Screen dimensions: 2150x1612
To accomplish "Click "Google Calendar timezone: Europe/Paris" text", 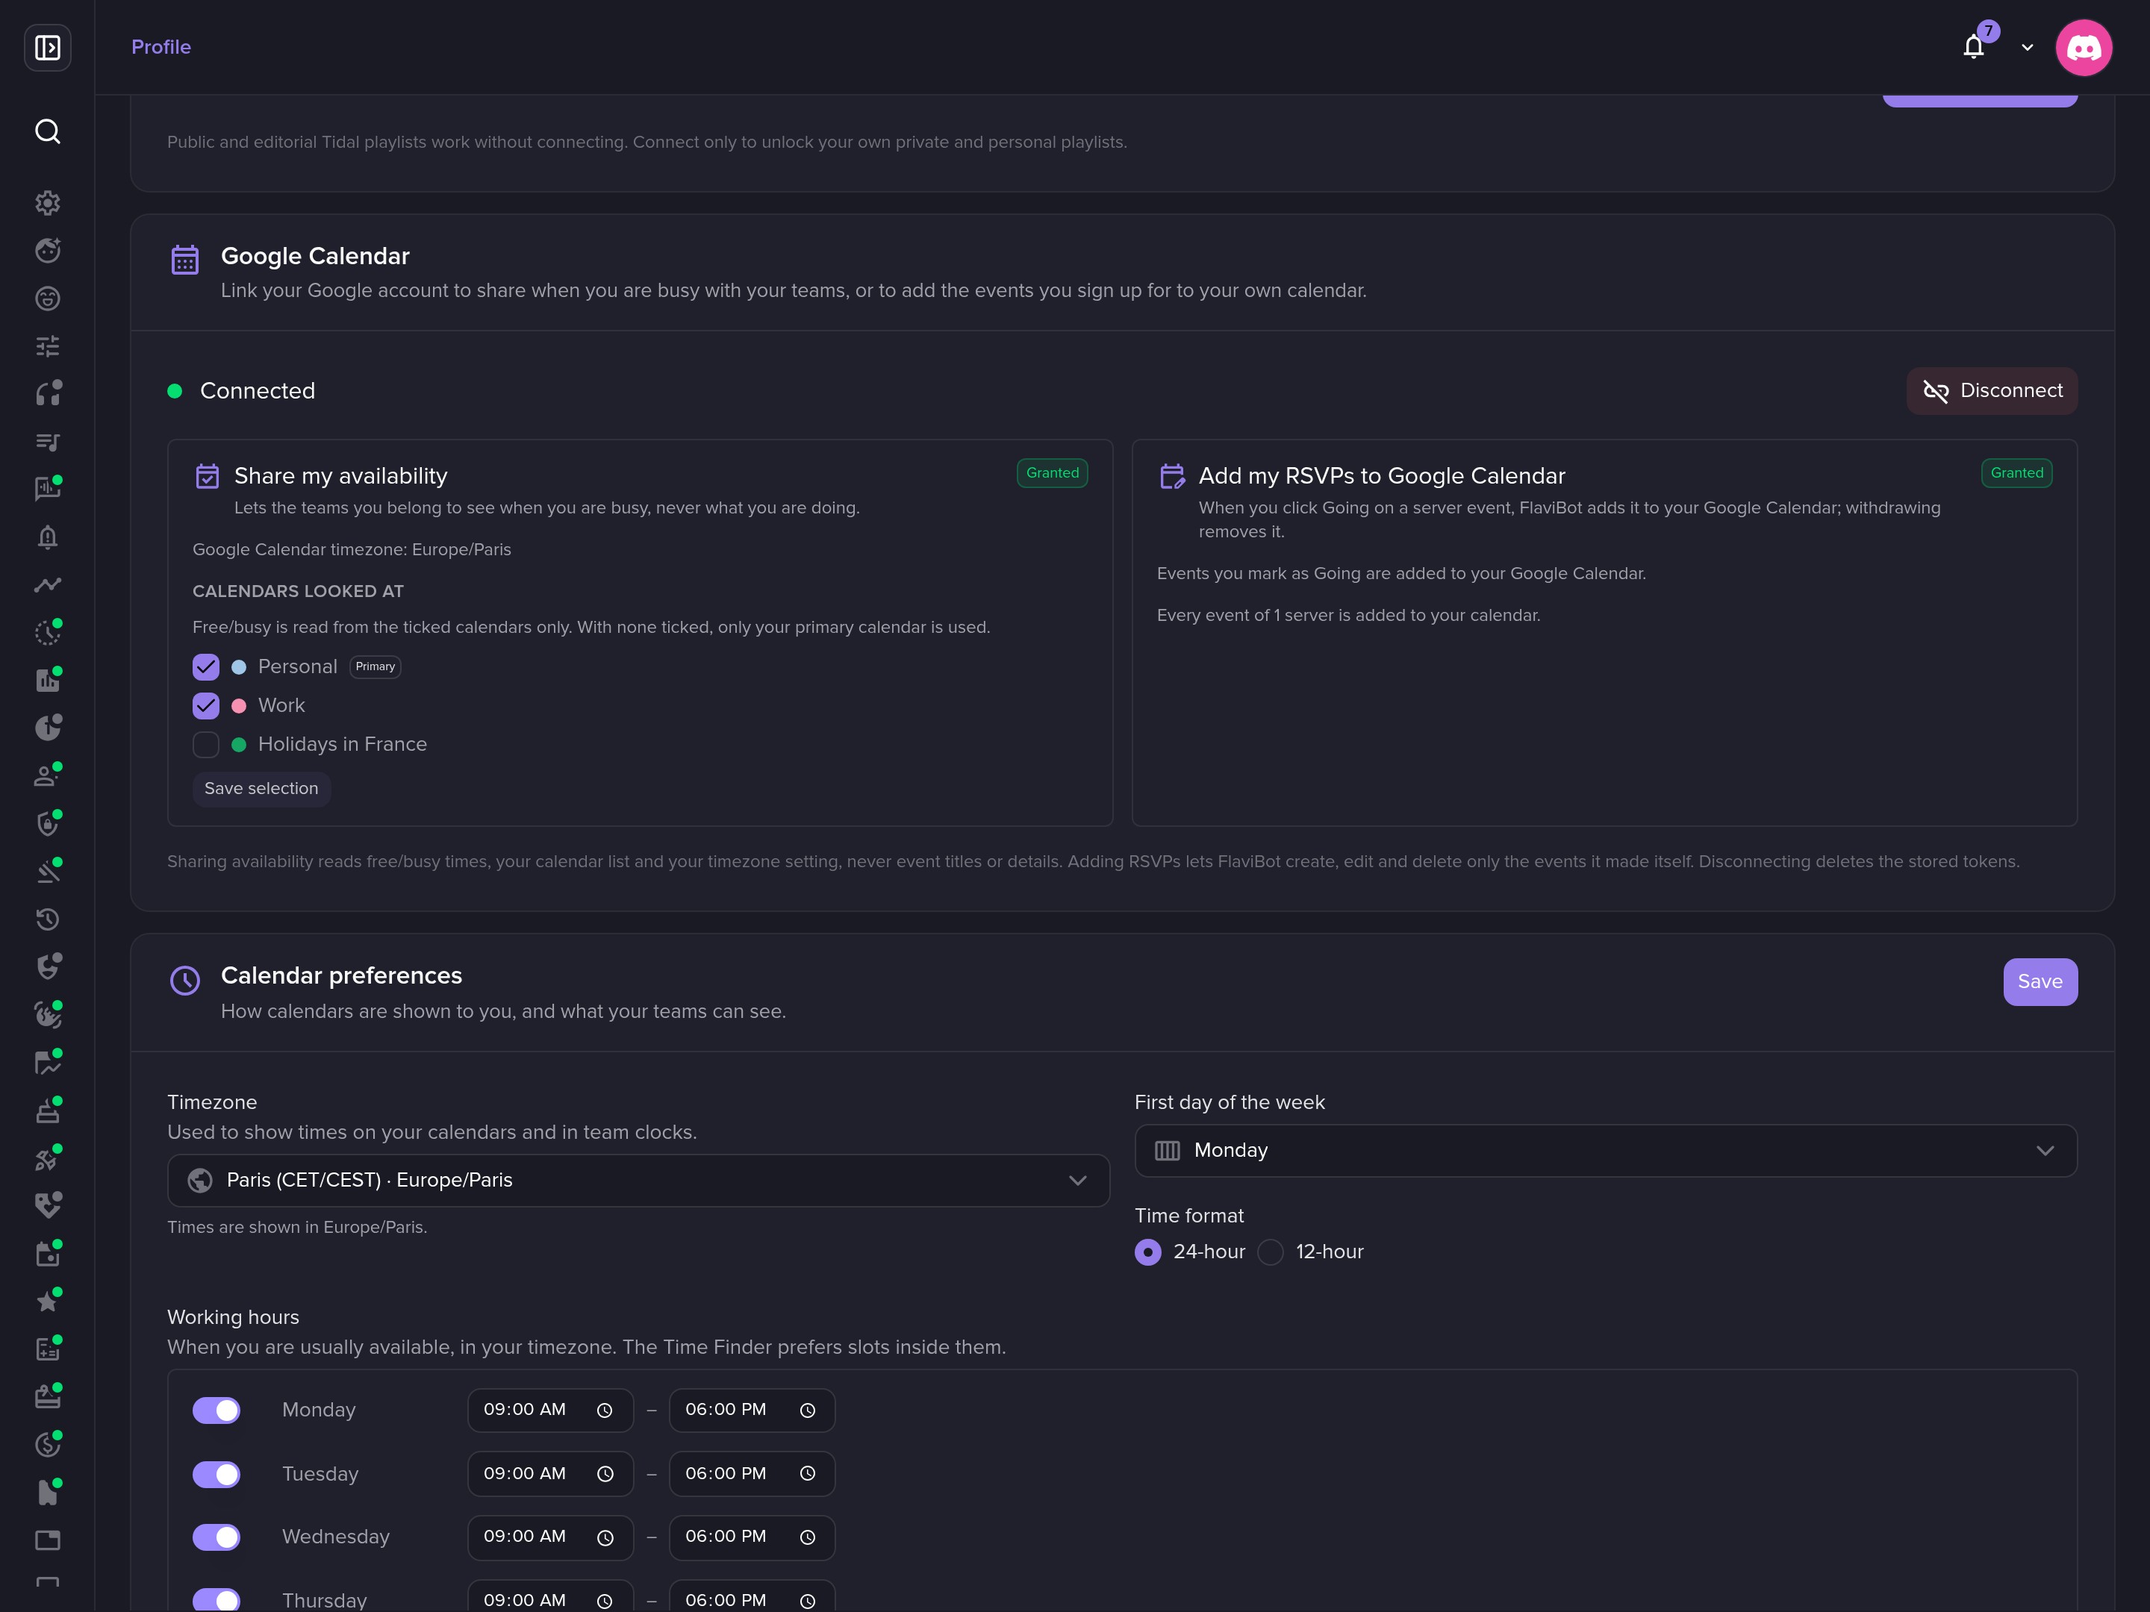I will 352,549.
